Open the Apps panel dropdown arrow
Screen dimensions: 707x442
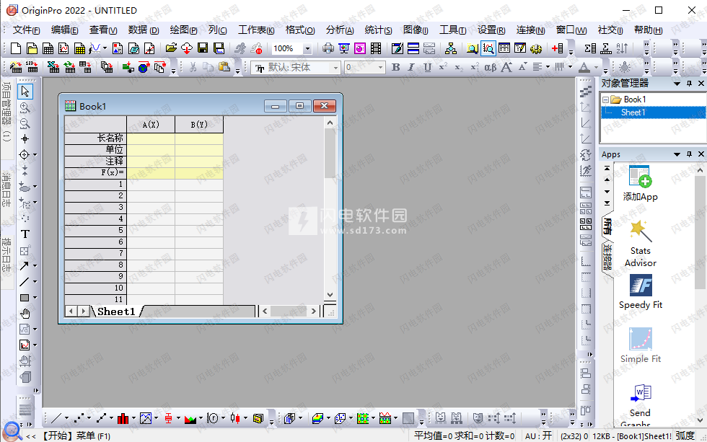click(x=677, y=154)
